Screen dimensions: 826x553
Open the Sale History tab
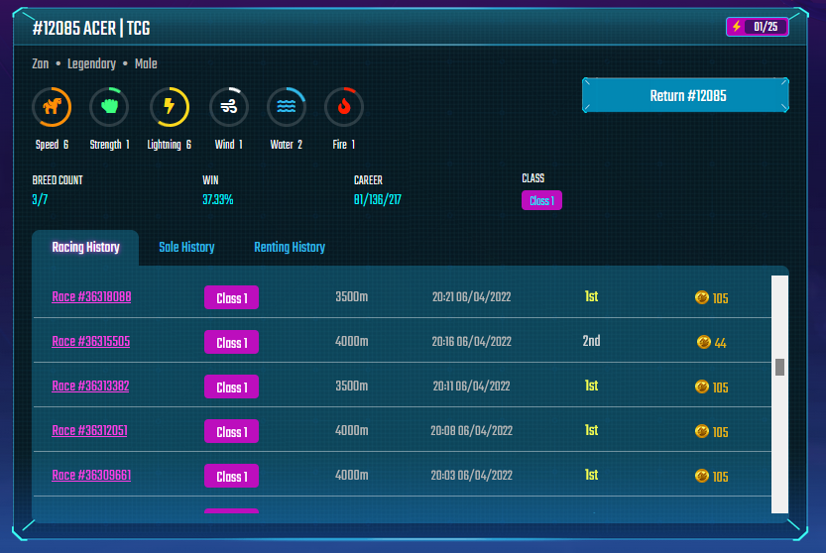(186, 247)
